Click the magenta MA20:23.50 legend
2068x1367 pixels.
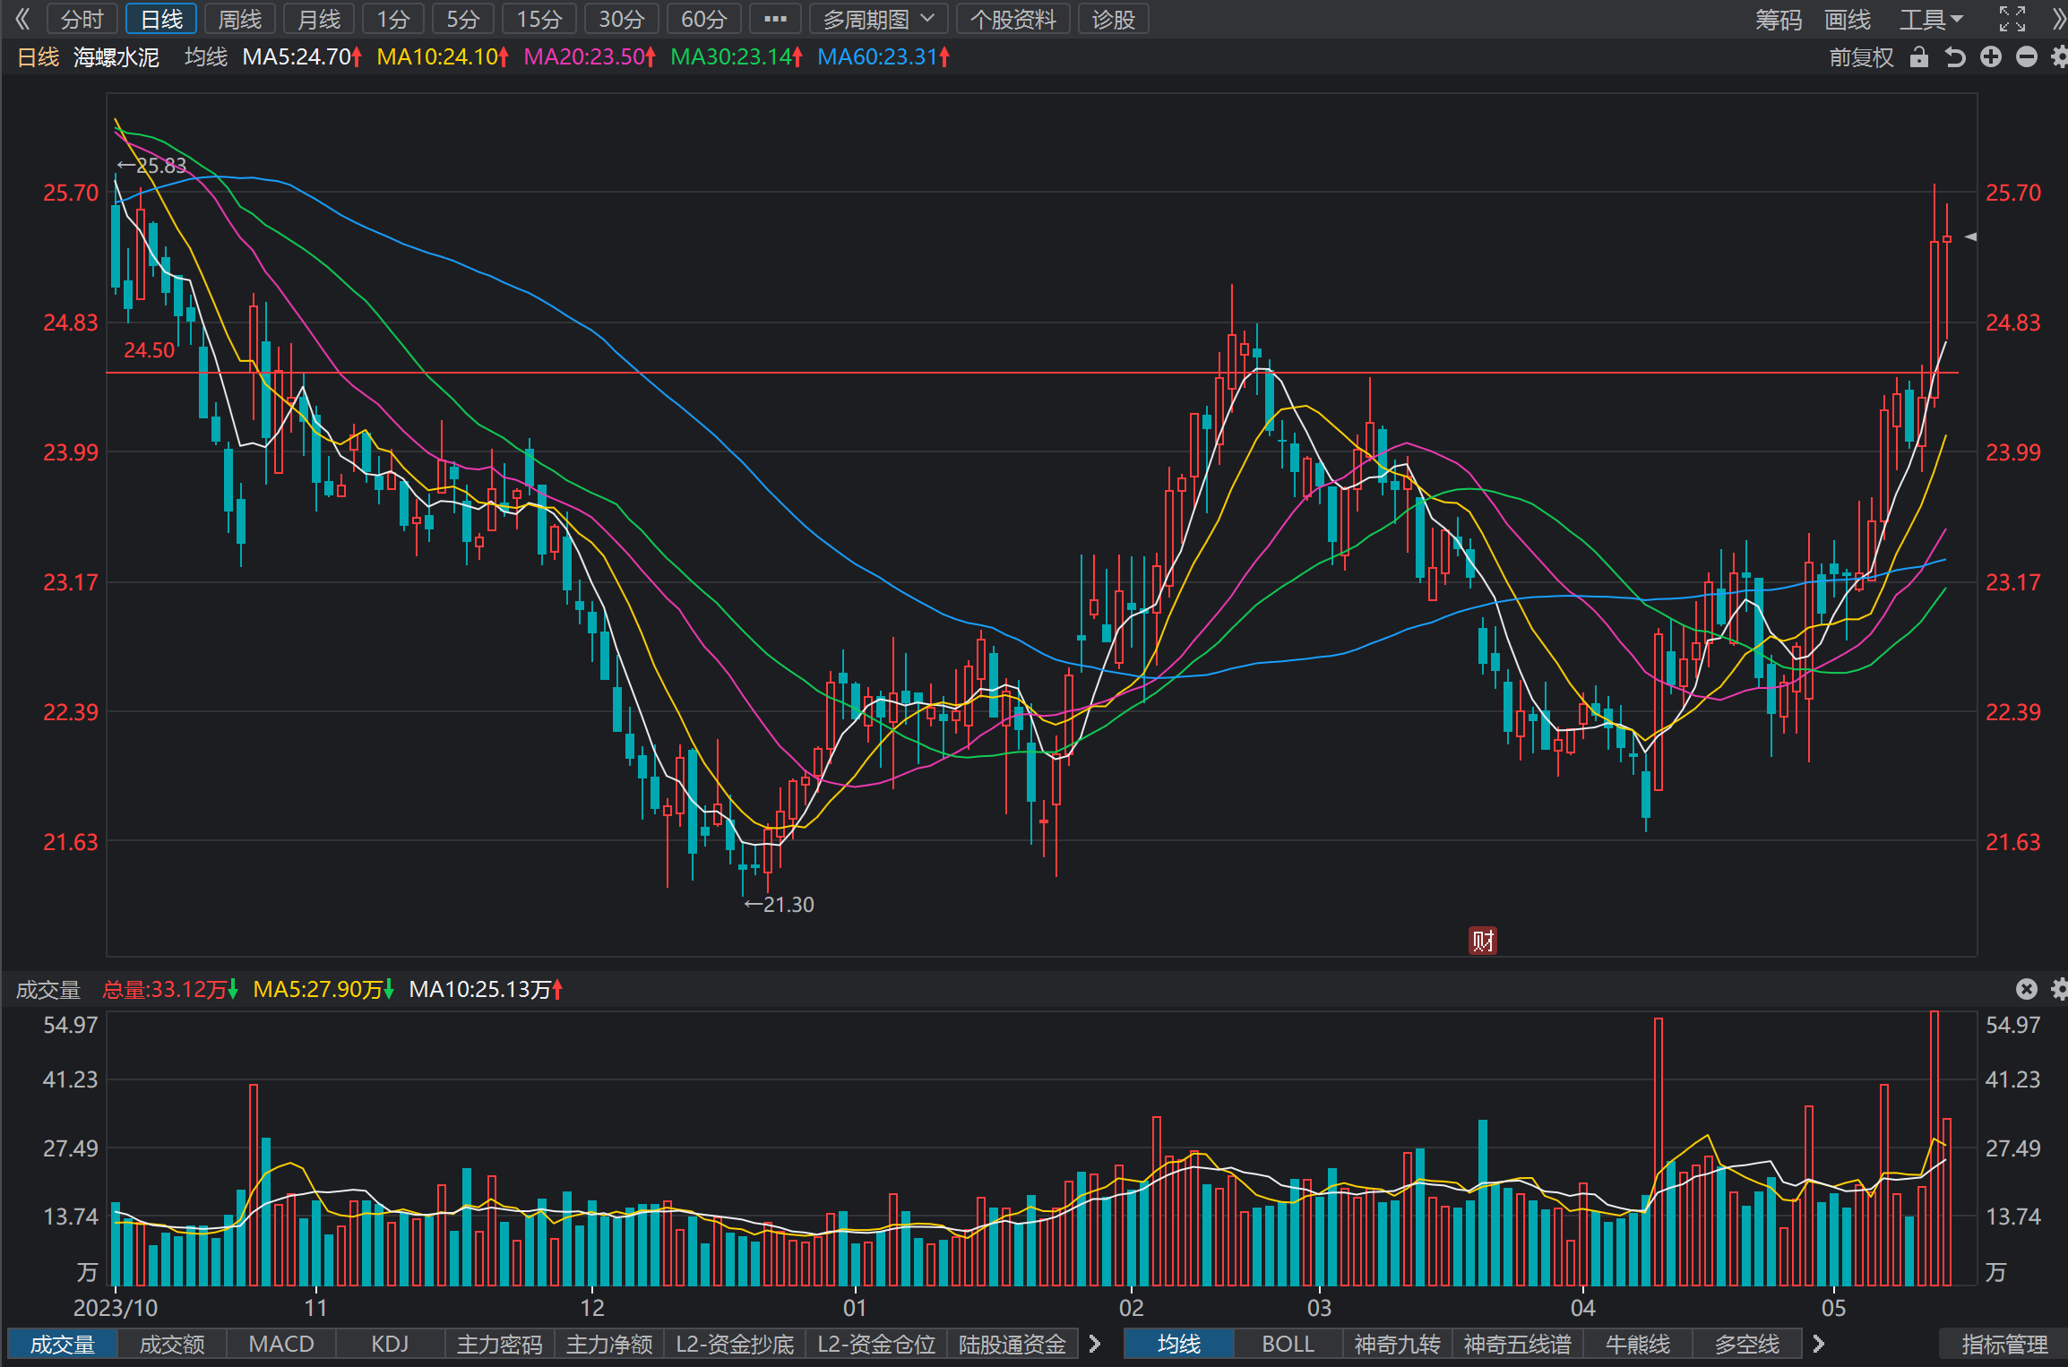[590, 57]
